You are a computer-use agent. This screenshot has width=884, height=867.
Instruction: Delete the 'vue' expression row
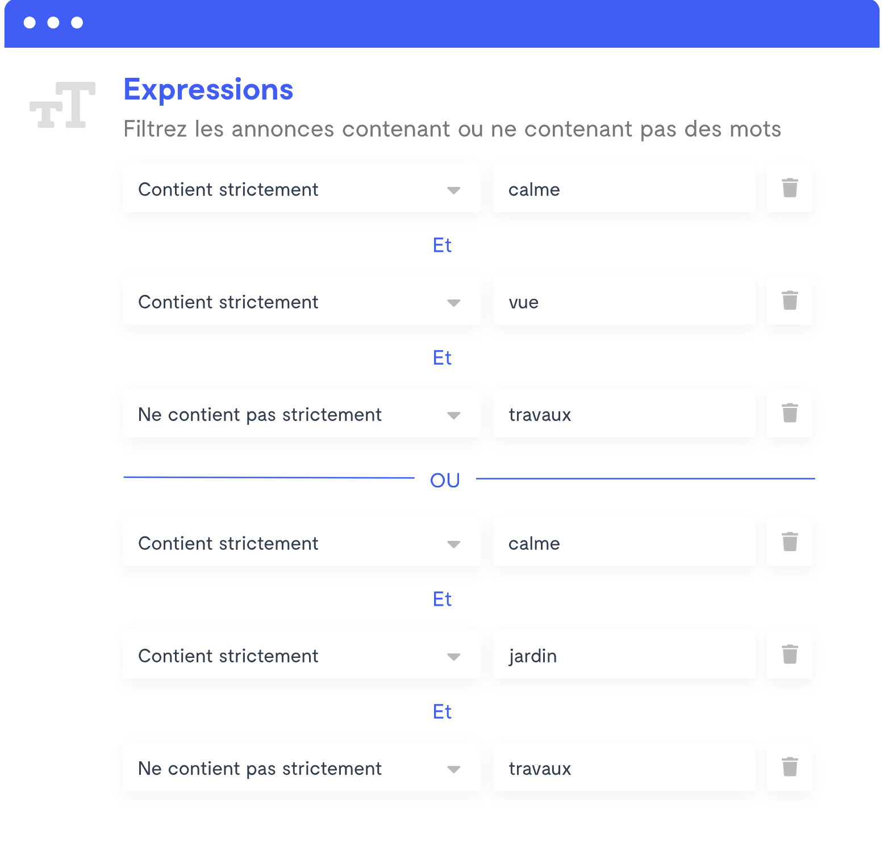click(790, 301)
